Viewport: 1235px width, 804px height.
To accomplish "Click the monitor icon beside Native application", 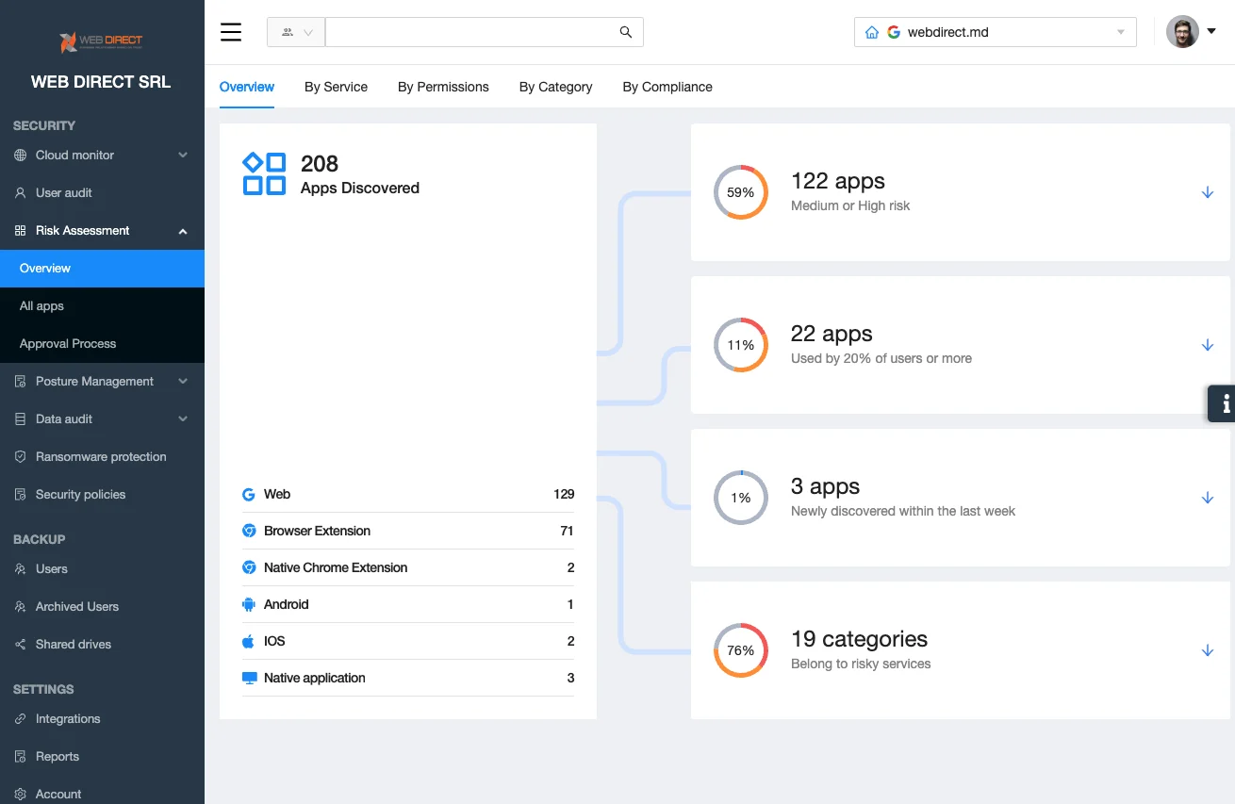I will point(249,678).
